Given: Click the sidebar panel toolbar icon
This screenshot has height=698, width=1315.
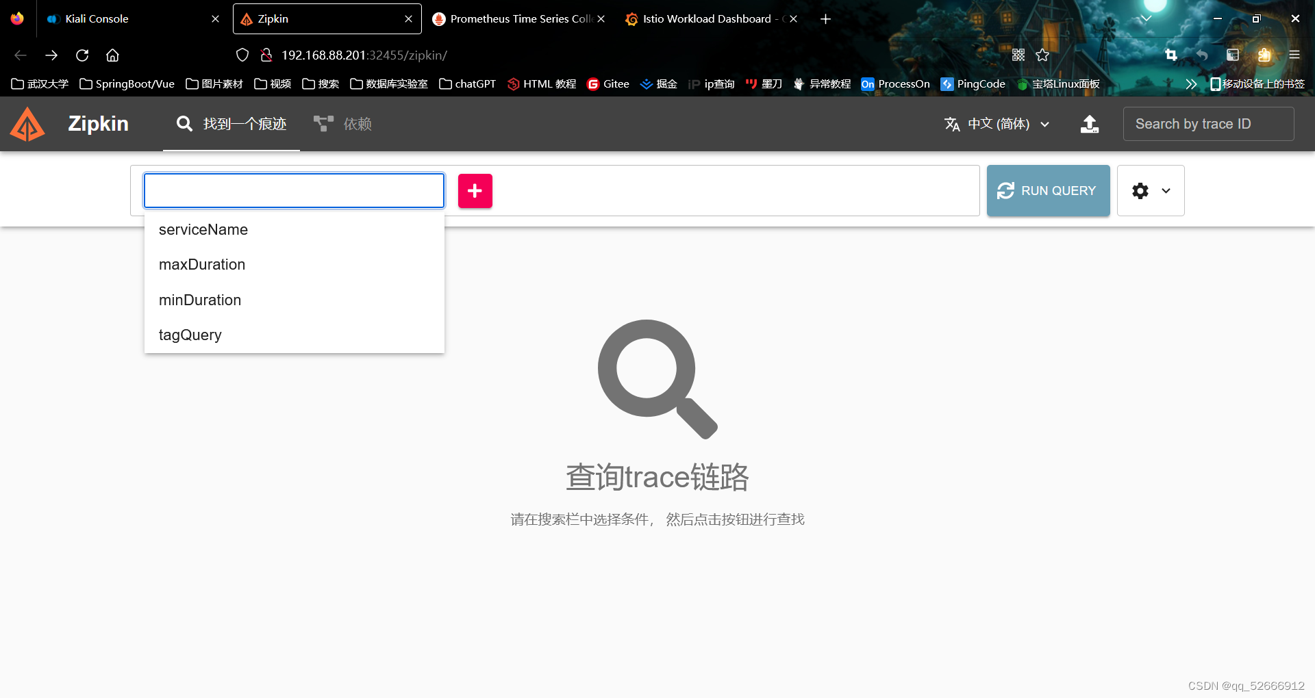Looking at the screenshot, I should pos(1233,55).
